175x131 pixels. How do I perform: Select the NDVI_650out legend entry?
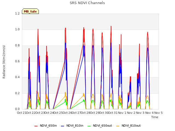(x=100, y=126)
